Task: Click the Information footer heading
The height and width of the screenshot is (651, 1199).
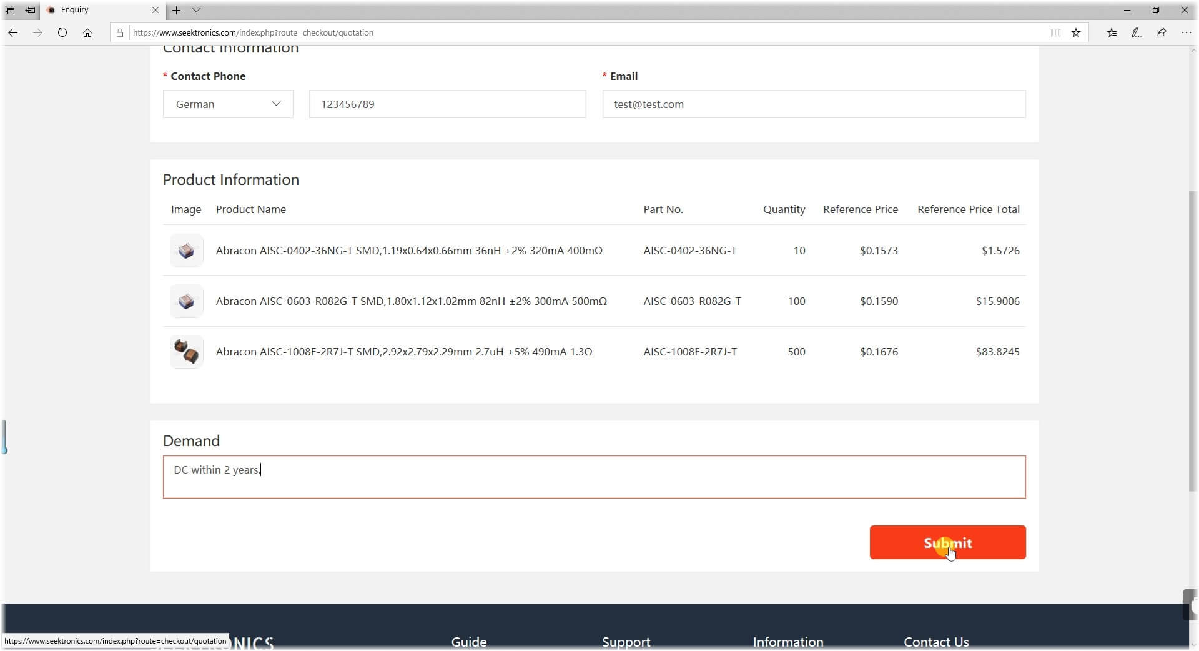Action: click(x=787, y=642)
